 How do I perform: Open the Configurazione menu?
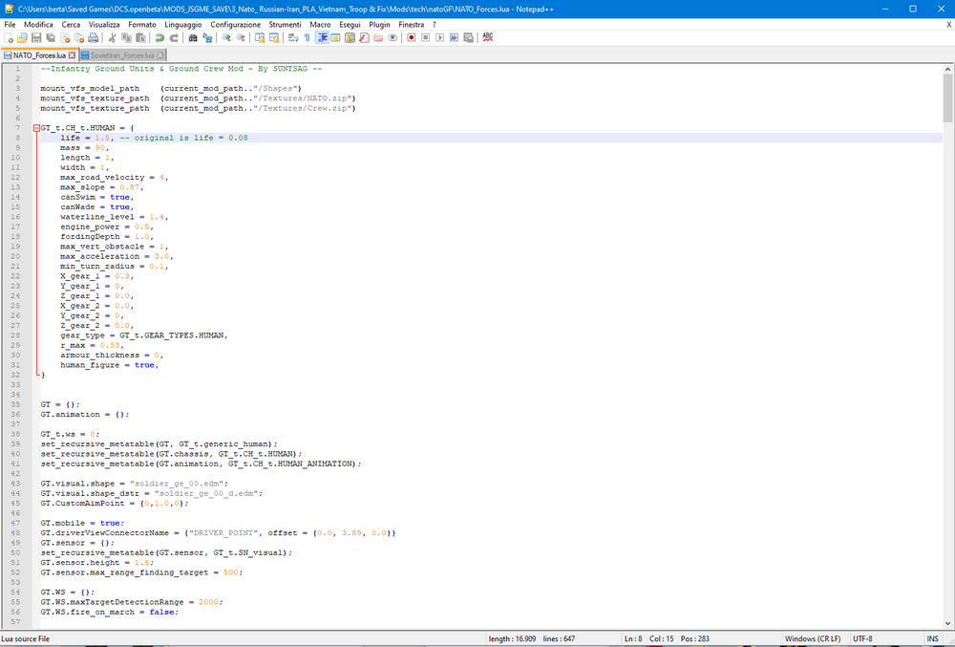tap(235, 24)
